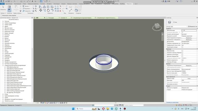This screenshot has width=198, height=111.
Task: Open the Opera browser on taskbar
Action: click(103, 109)
